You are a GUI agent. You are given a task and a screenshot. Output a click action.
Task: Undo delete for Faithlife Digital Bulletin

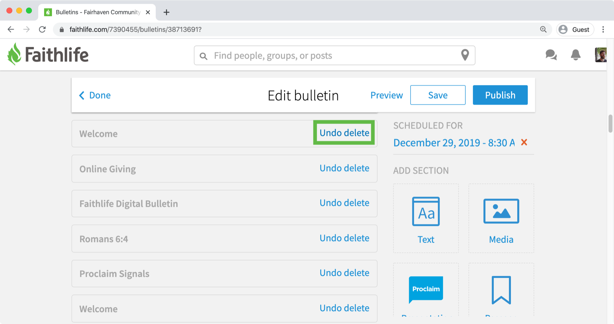[344, 203]
